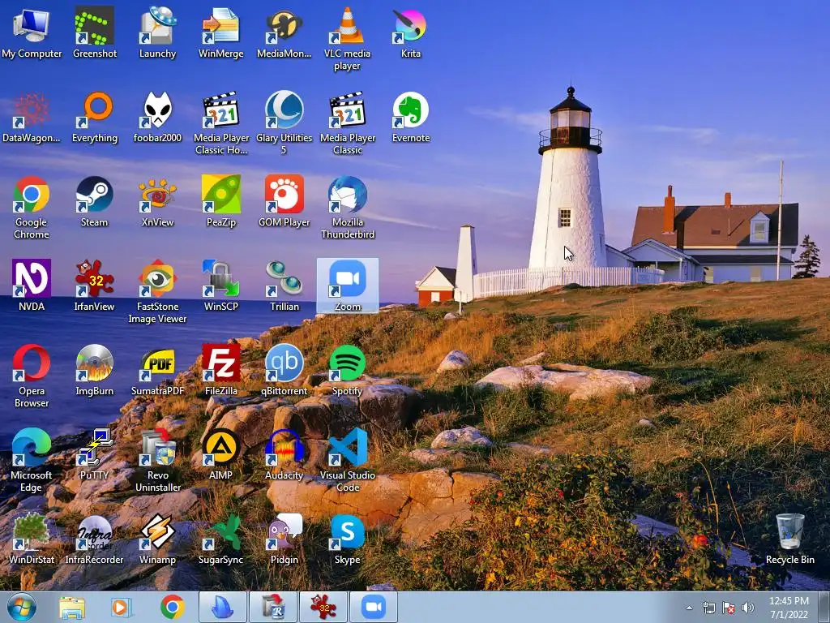Click the WinMerge desktop icon

point(220,32)
